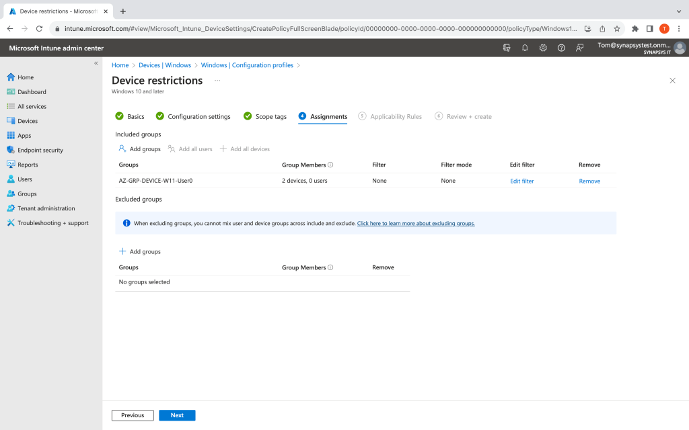Open Endpoint security from sidebar
689x430 pixels.
(40, 150)
